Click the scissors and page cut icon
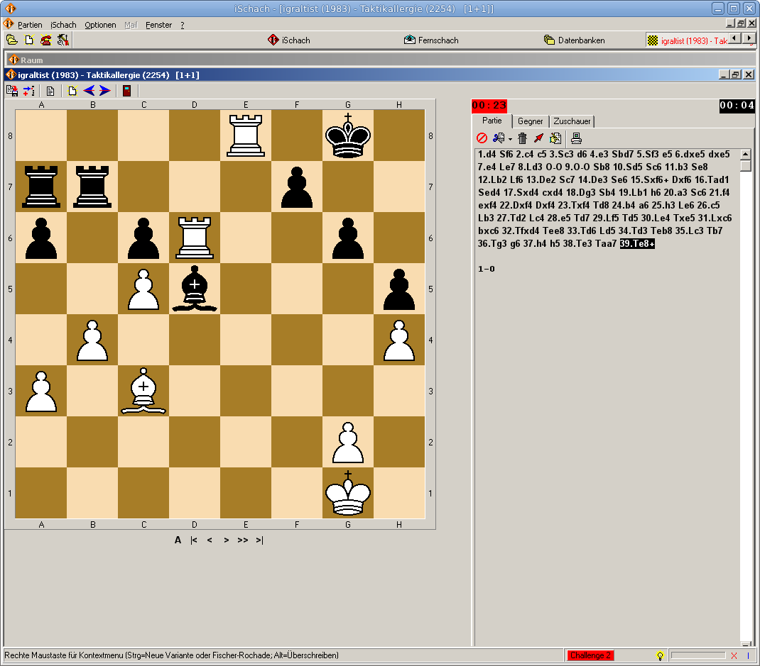This screenshot has height=666, width=760. click(499, 138)
